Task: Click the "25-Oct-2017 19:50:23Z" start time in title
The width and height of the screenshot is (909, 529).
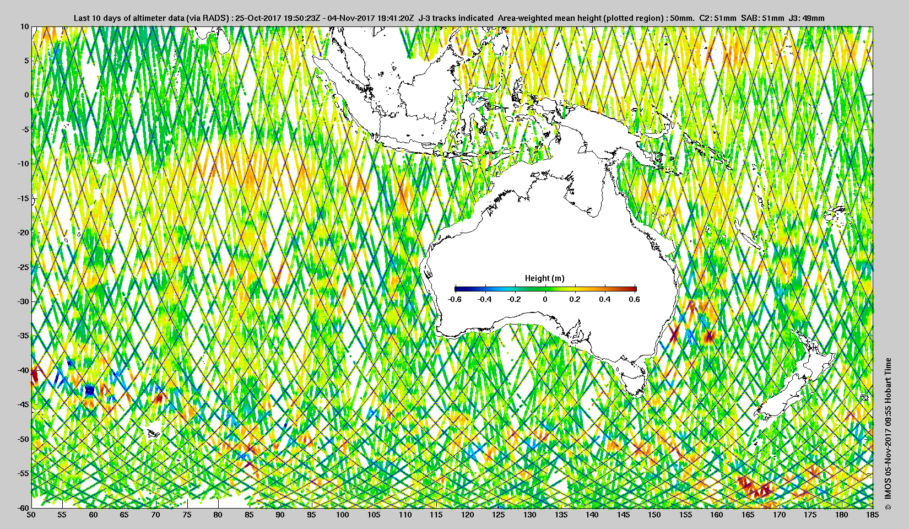Action: coord(277,18)
